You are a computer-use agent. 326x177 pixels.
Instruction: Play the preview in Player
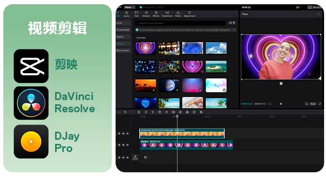tap(281, 104)
